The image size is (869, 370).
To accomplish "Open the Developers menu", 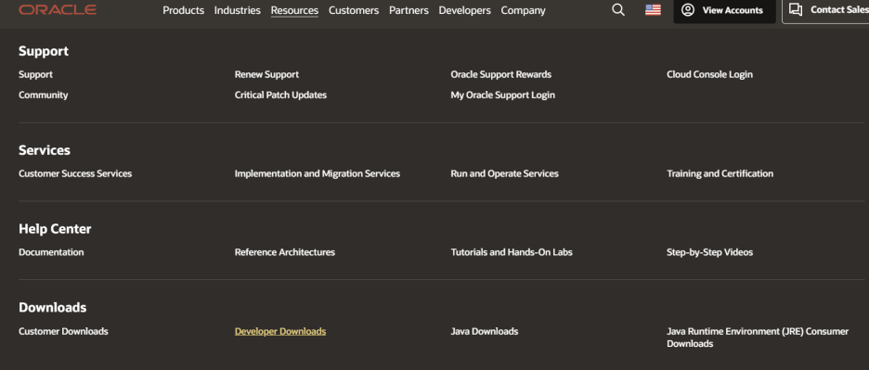I will click(x=464, y=10).
